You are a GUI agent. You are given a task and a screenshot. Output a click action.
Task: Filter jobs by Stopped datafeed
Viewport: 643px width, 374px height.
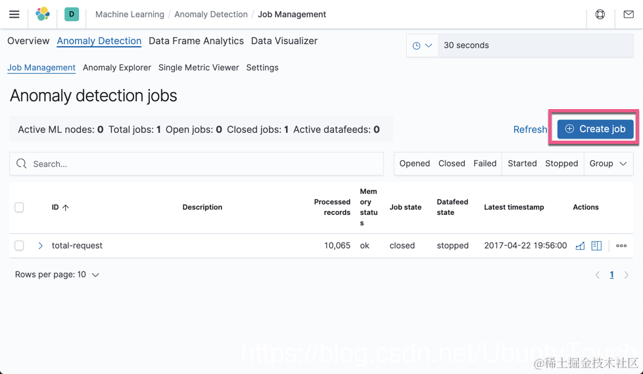click(x=561, y=164)
